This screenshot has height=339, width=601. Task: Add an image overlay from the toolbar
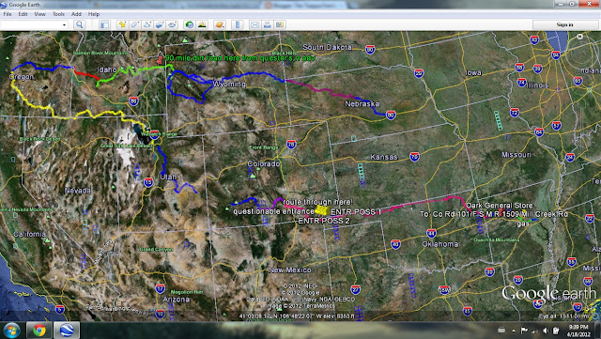click(160, 25)
